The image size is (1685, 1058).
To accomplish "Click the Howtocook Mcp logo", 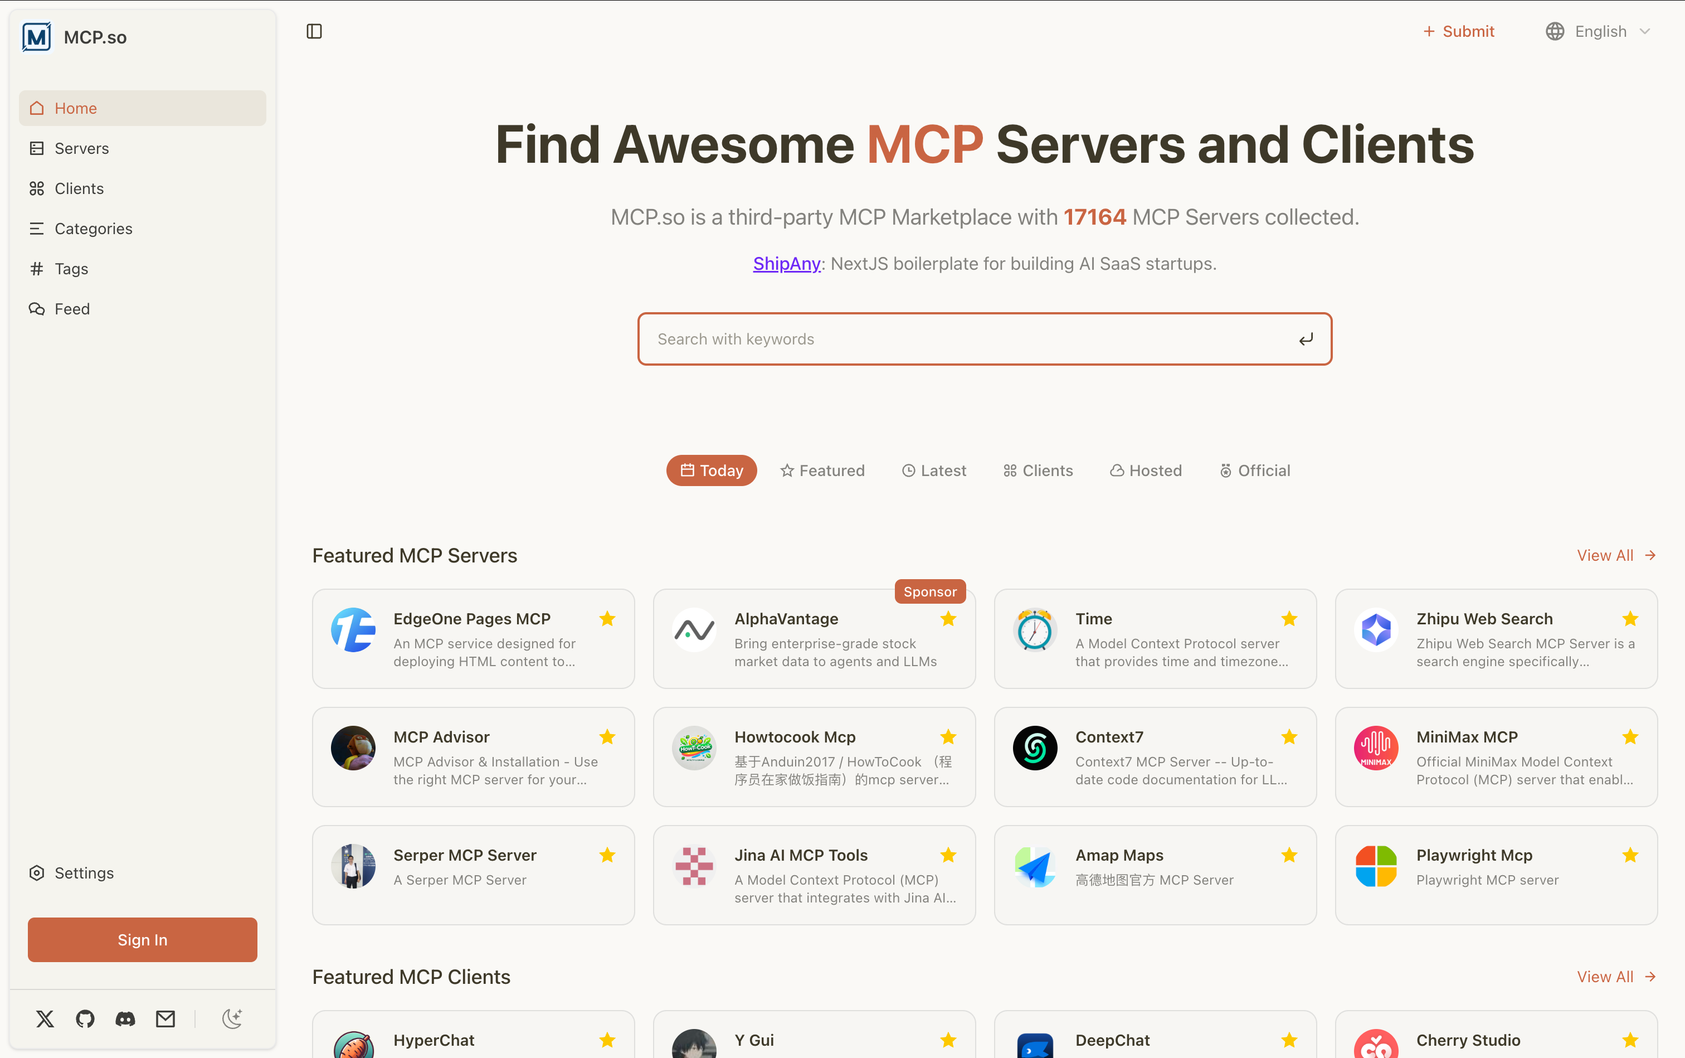I will click(x=694, y=748).
